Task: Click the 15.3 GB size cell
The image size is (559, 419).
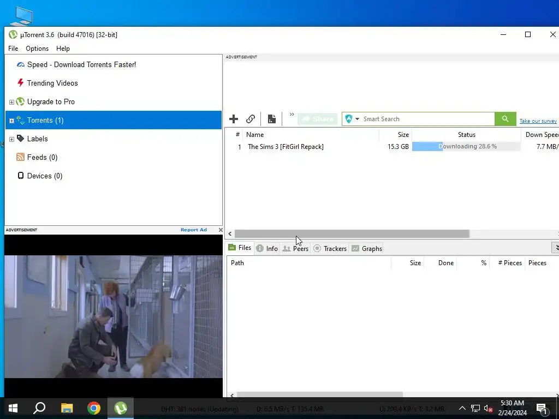Action: click(398, 147)
